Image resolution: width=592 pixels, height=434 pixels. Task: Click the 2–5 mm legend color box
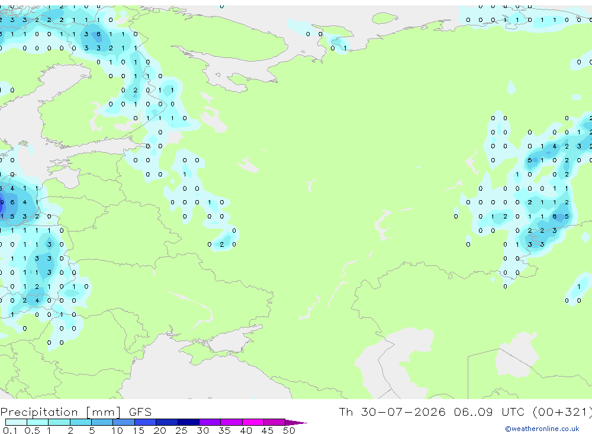pyautogui.click(x=81, y=422)
